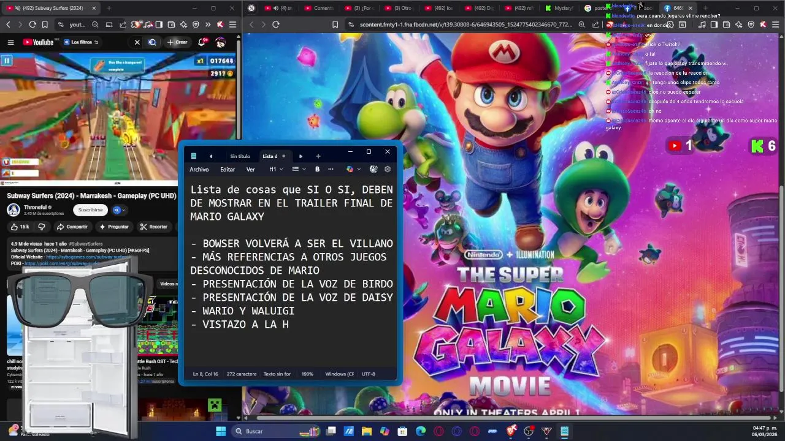Go back in right browser window
This screenshot has width=785, height=441.
pos(251,24)
